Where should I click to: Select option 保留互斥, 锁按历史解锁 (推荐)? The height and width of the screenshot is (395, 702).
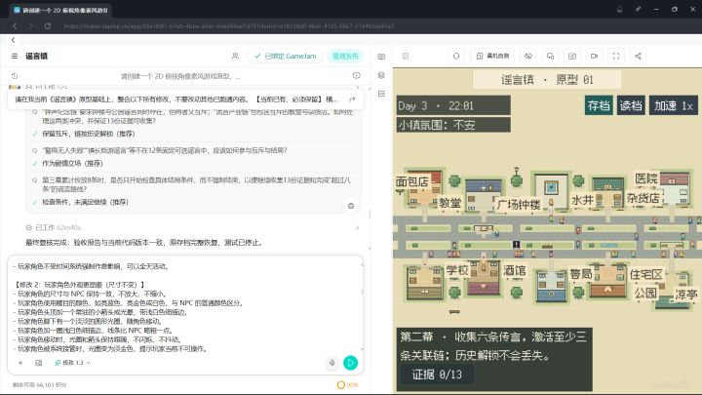coord(88,134)
